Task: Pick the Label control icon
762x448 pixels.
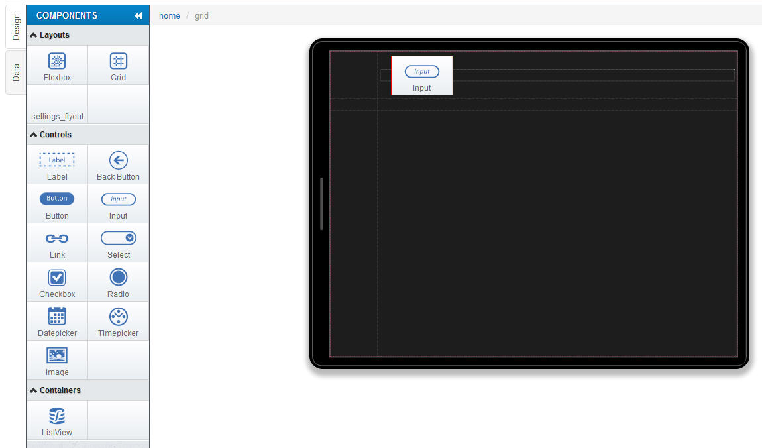Action: [57, 165]
